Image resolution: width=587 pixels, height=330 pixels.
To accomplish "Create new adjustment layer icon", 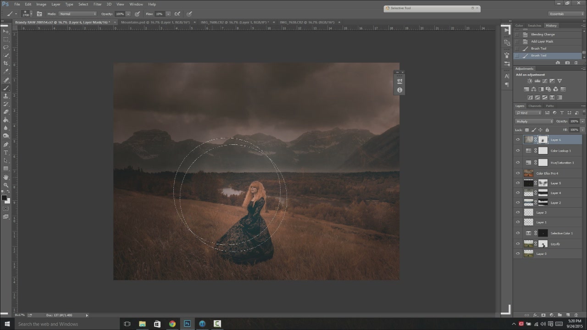I will click(552, 315).
